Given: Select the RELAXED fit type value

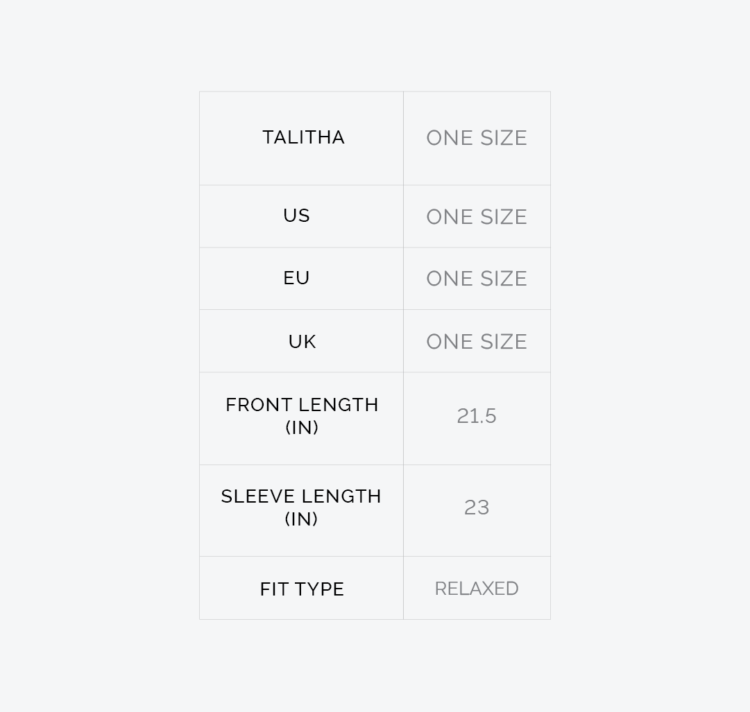Looking at the screenshot, I should point(477,589).
